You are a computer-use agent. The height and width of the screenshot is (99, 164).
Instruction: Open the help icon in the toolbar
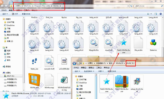point(161,14)
